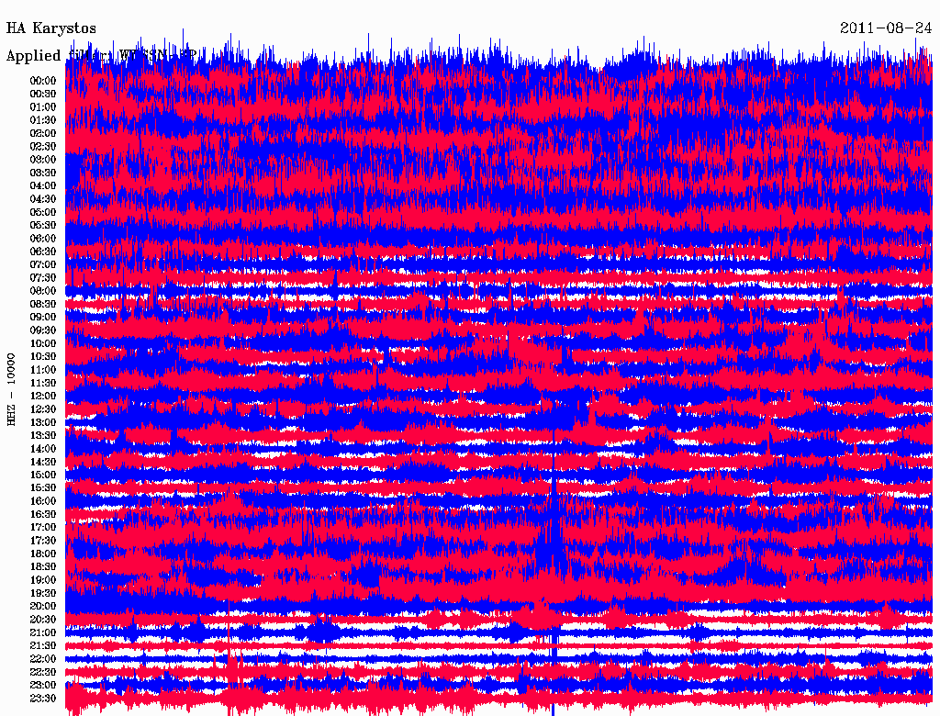Select the 00:30 time label
This screenshot has width=940, height=716.
click(x=43, y=95)
